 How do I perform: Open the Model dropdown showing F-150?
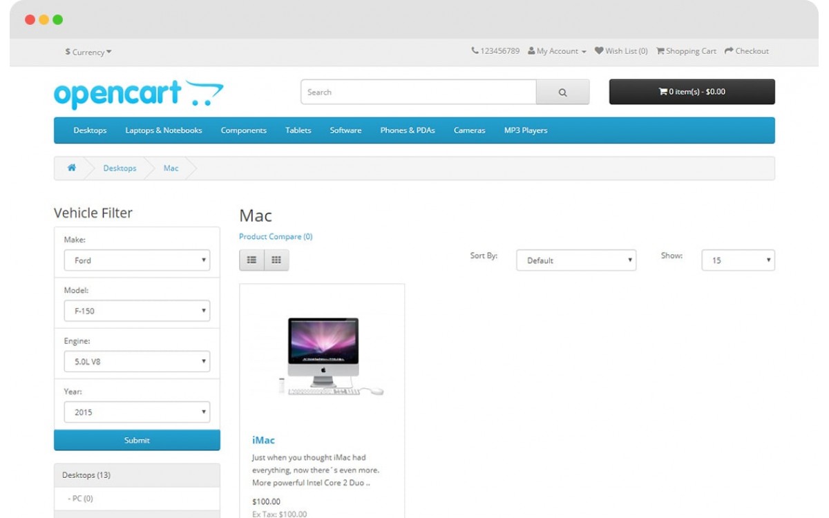[137, 311]
